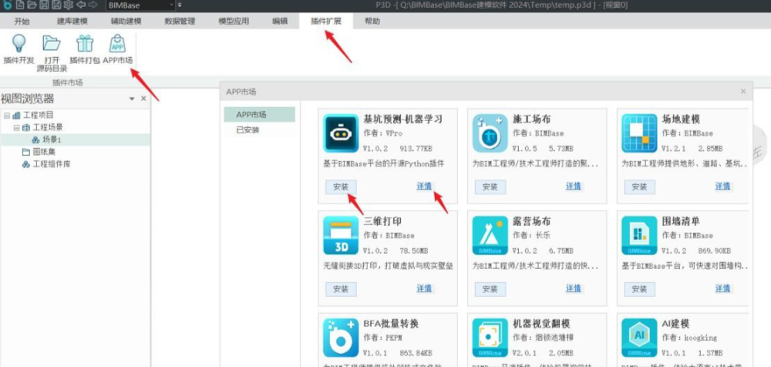
Task: View 详情 for 基坑预测-机器学习
Action: [424, 186]
